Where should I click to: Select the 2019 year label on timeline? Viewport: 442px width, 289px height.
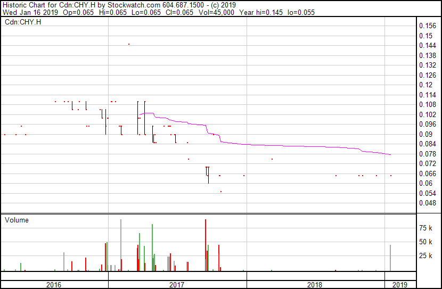(400, 284)
